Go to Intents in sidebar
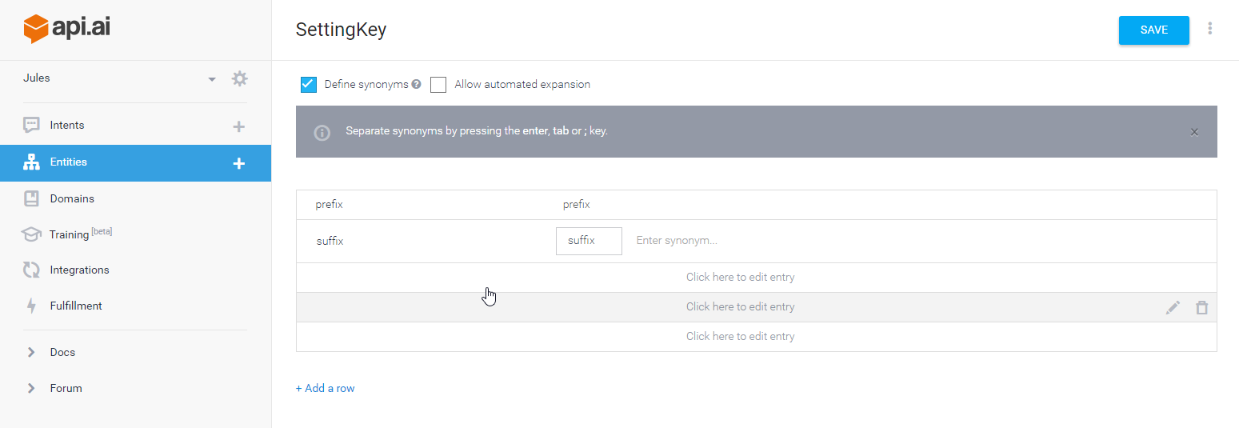This screenshot has height=428, width=1239. pyautogui.click(x=67, y=125)
